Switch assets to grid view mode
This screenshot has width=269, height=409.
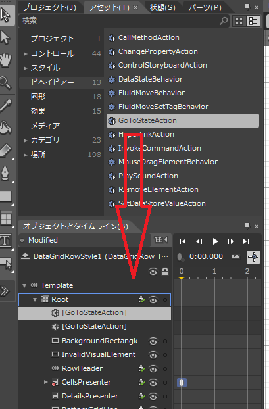pos(239,21)
